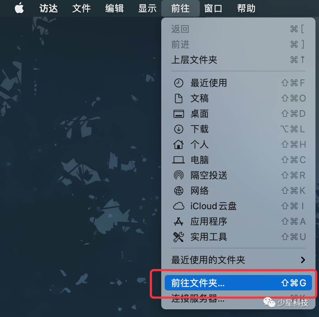Screen dimensions: 319x317
Task: Click the 个人 home icon
Action: (x=178, y=145)
